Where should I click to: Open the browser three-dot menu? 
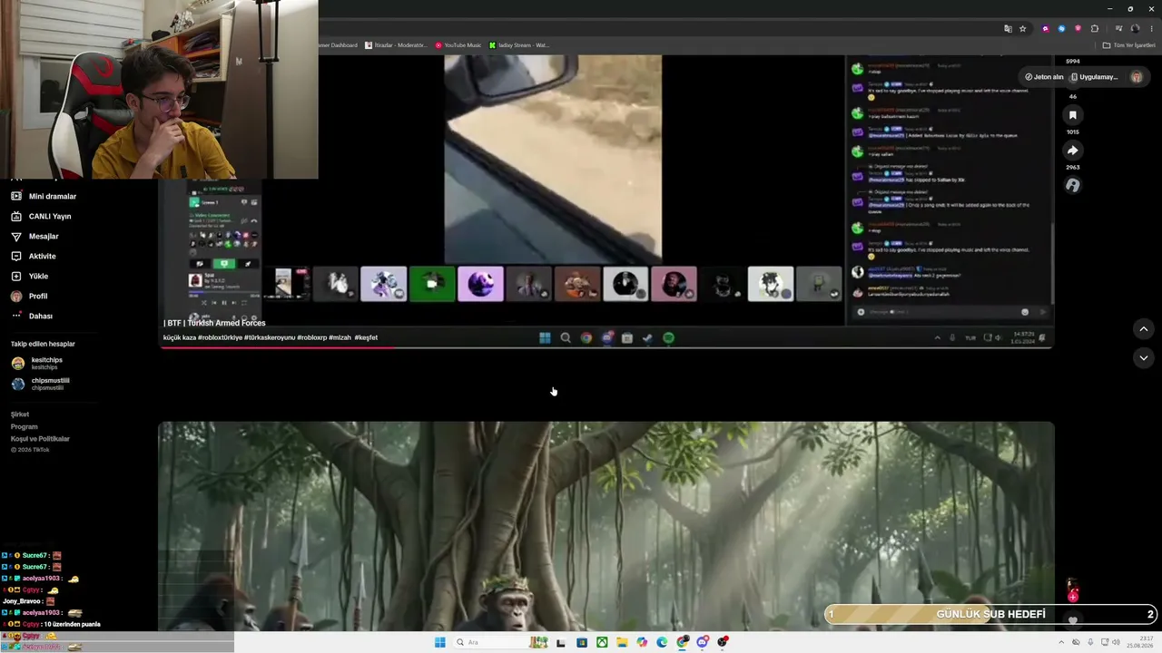pos(1151,29)
